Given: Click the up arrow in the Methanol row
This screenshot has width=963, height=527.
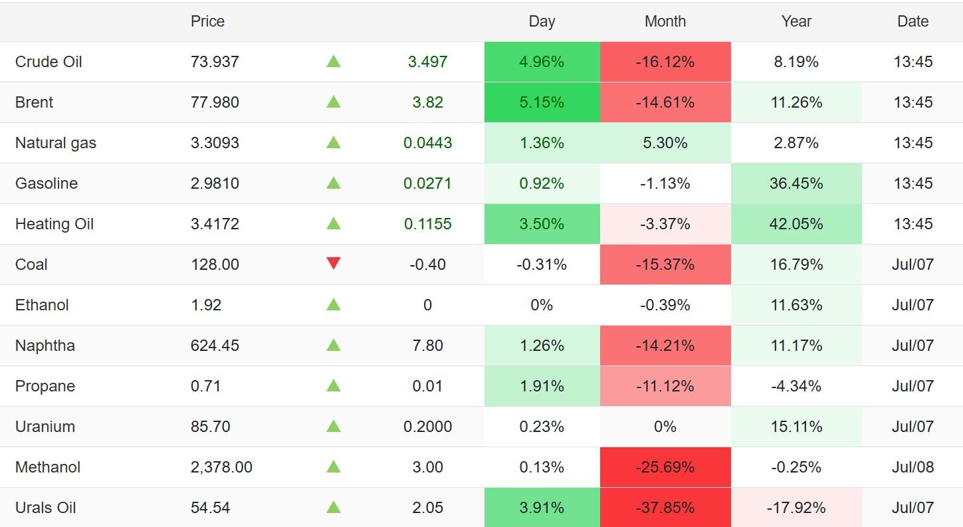Looking at the screenshot, I should 334,467.
